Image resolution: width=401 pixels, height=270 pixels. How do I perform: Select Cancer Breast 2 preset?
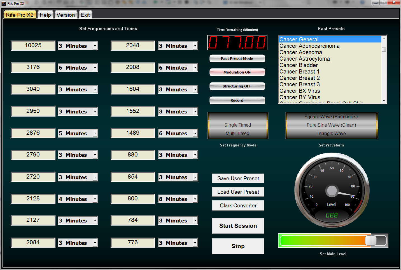[x=330, y=78]
